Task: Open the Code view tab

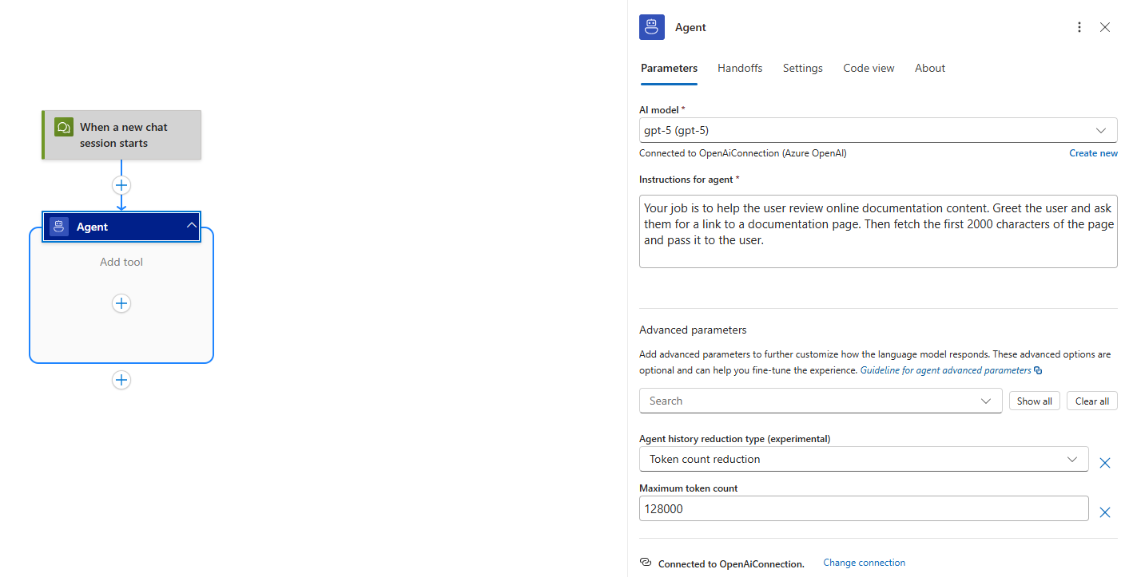Action: [x=868, y=68]
